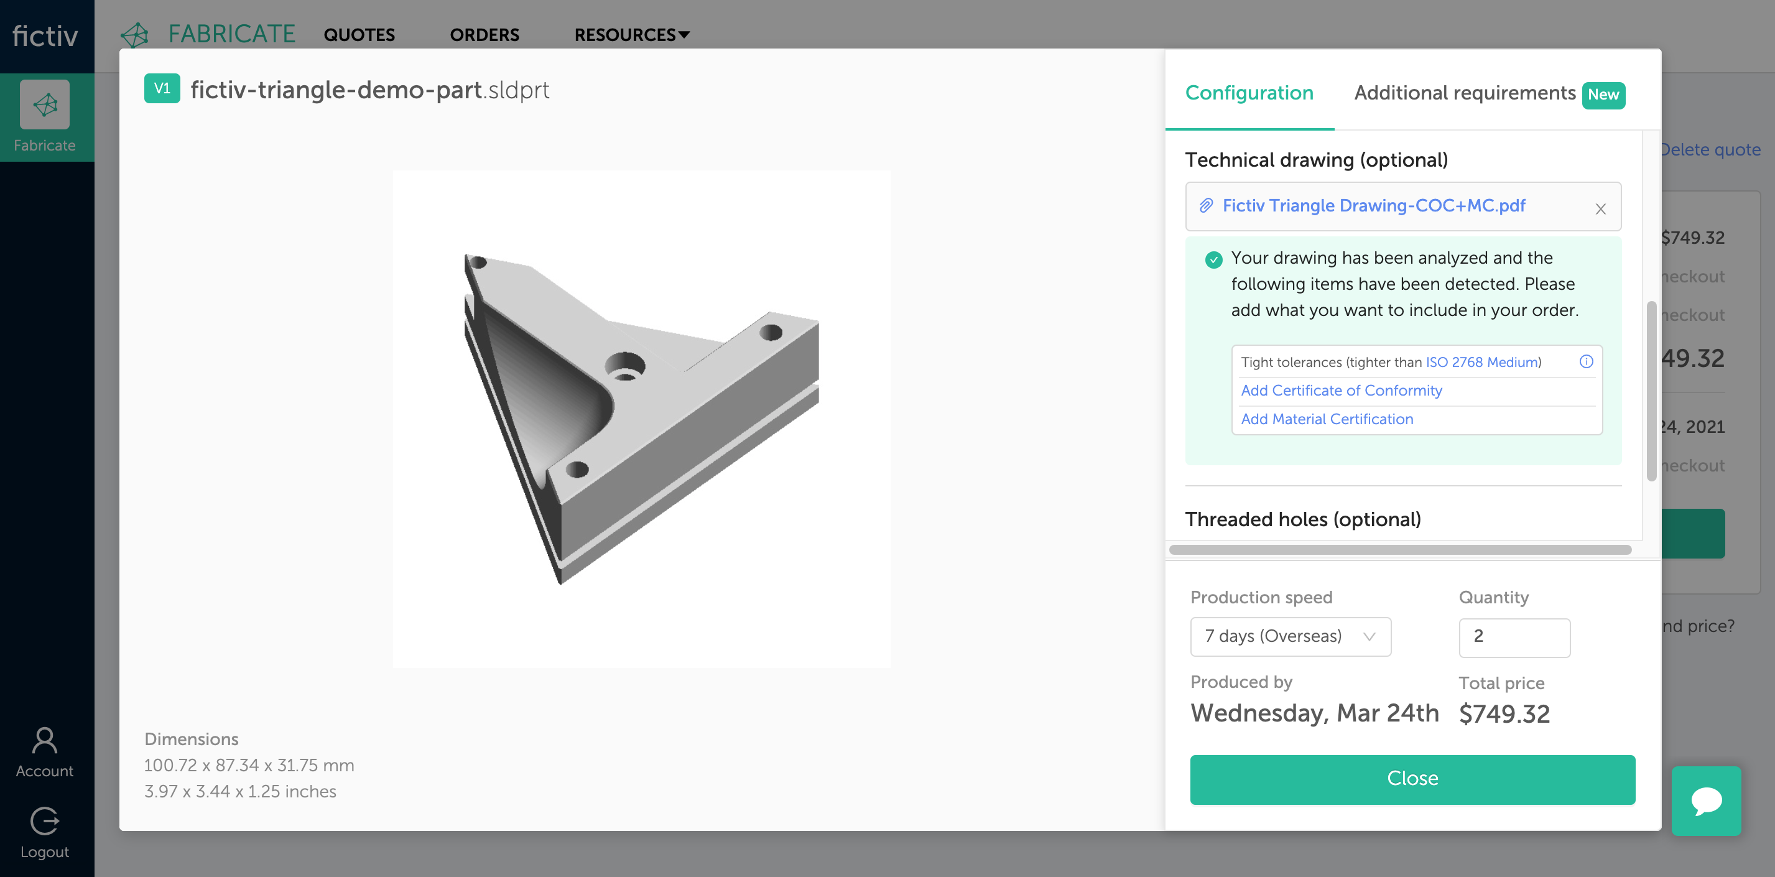Click the horizontal scrollbar in configuration panel
This screenshot has width=1775, height=877.
click(x=1399, y=550)
